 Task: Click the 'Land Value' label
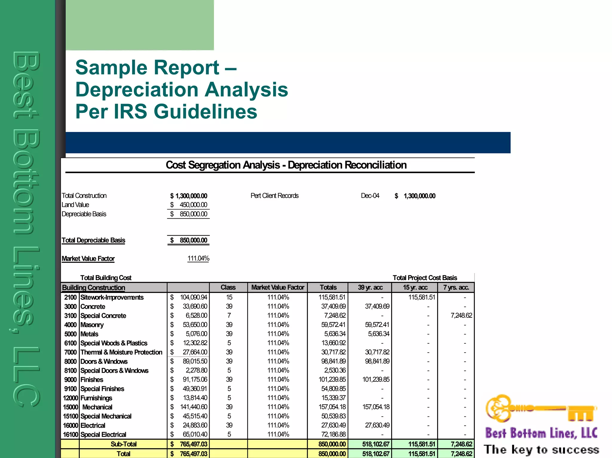pyautogui.click(x=75, y=205)
